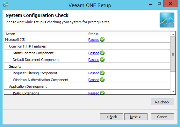Click green checkmark next to Microsoft IIS
Viewport: 180px width, 127px height.
coord(102,40)
